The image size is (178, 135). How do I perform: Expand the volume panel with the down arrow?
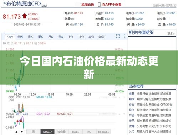(124, 97)
